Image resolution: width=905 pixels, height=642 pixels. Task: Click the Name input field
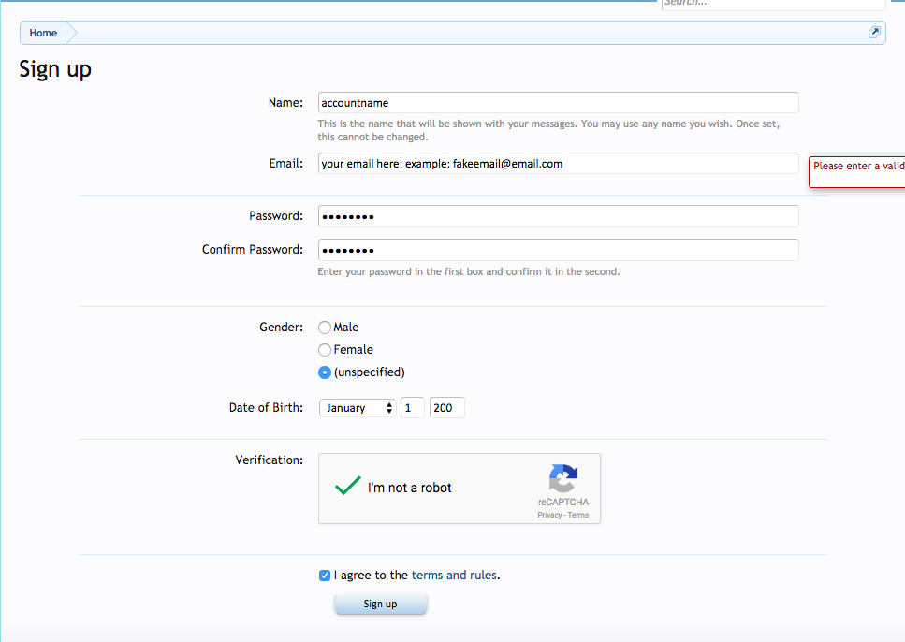pos(558,103)
